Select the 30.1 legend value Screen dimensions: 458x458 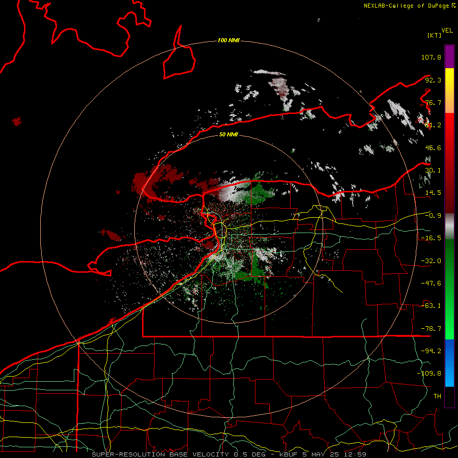(433, 170)
